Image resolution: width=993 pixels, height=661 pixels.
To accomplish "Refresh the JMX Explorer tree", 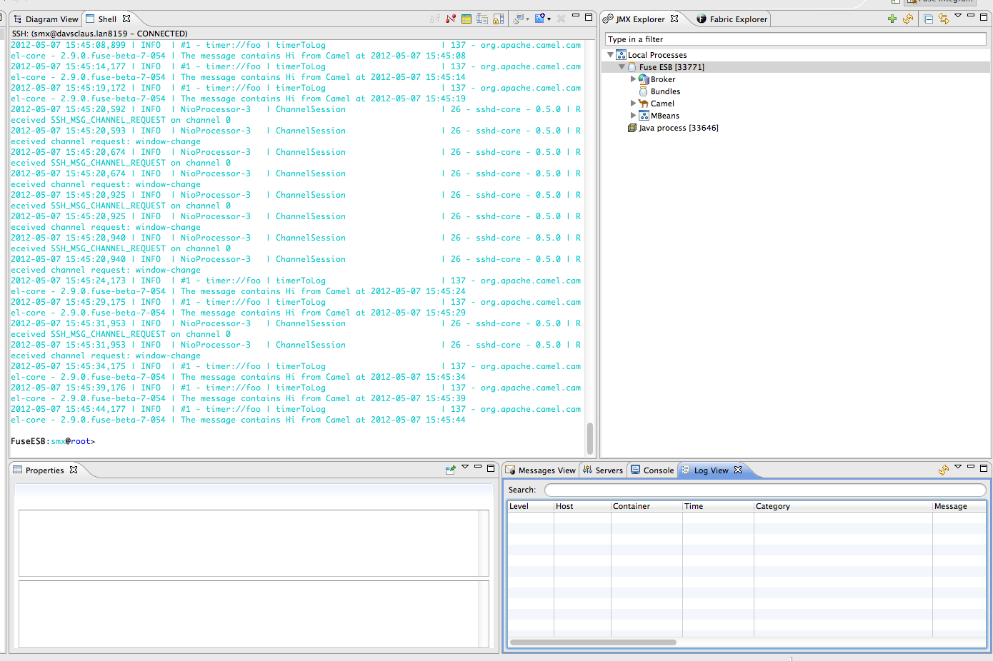I will tap(908, 19).
